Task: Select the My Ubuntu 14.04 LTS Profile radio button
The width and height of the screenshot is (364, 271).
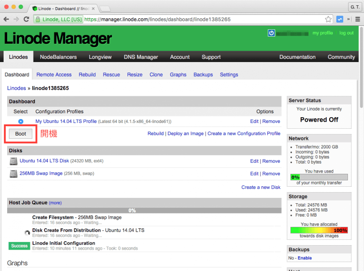Action: [21, 121]
